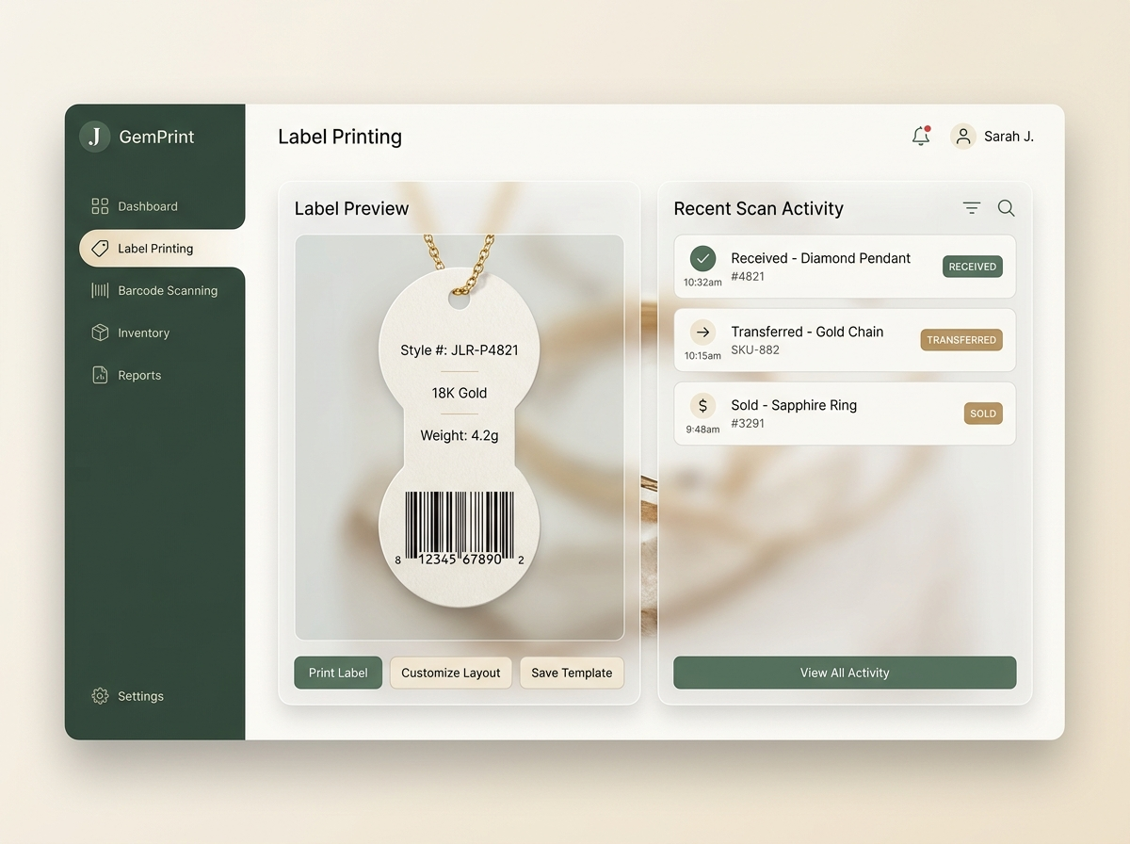1130x844 pixels.
Task: Click Weight: 4.2g text on label
Action: pos(460,435)
